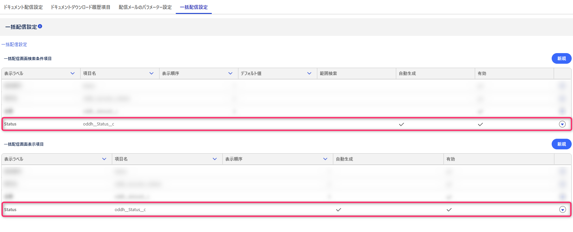Expand 表示ラベル column menu in display-item table
573x232 pixels.
coord(104,159)
